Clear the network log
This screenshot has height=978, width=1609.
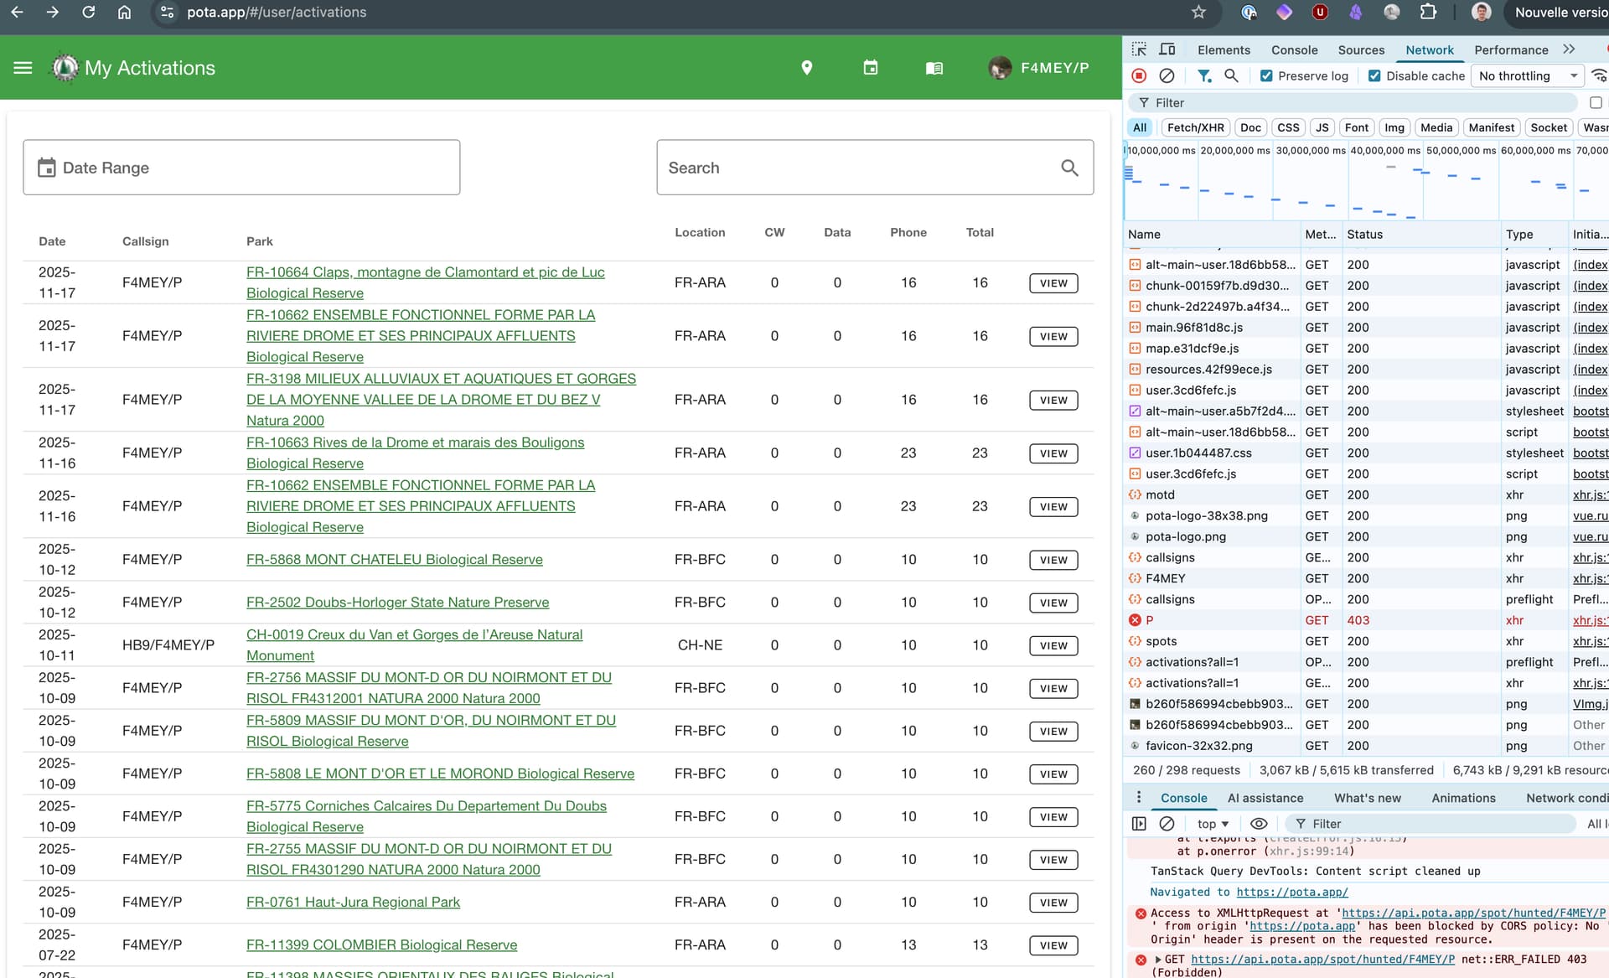click(x=1167, y=75)
